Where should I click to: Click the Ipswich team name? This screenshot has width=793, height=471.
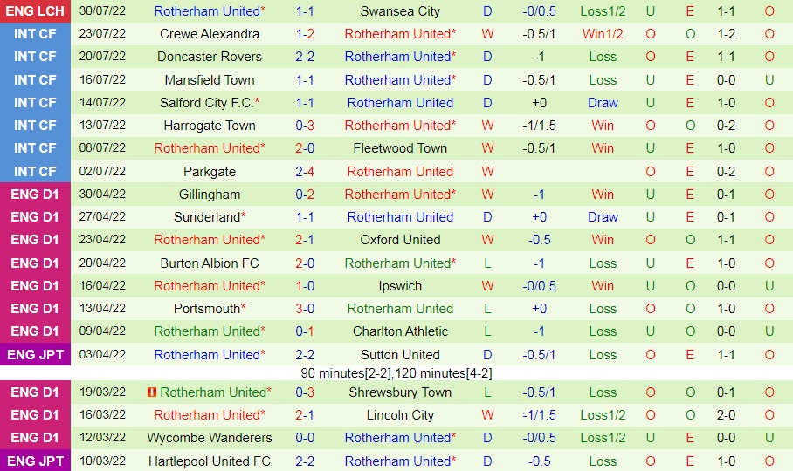400,285
